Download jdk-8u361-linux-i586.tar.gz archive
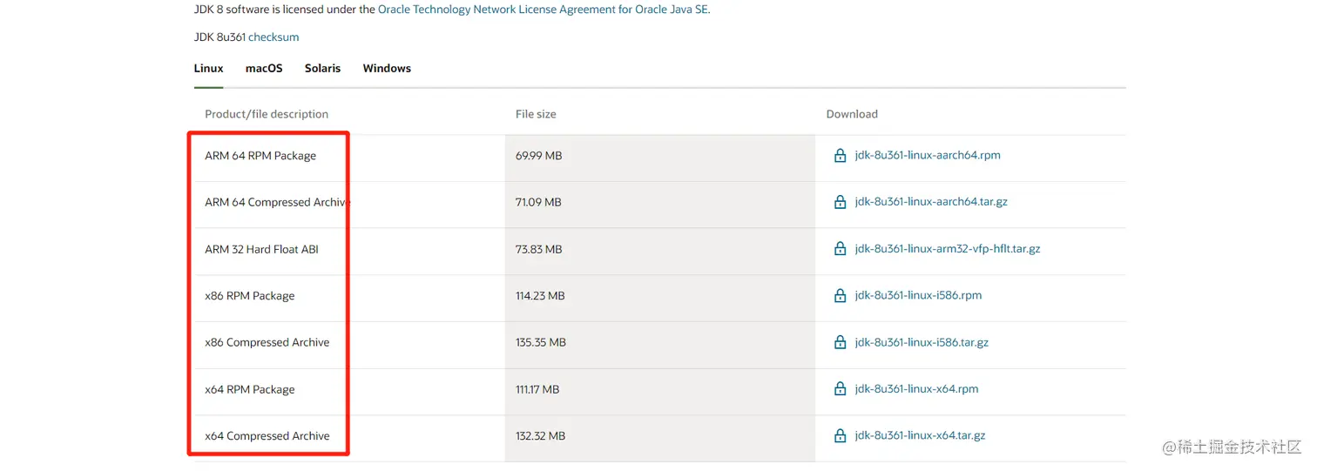 [x=922, y=342]
